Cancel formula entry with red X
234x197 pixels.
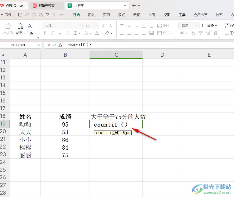coord(49,45)
